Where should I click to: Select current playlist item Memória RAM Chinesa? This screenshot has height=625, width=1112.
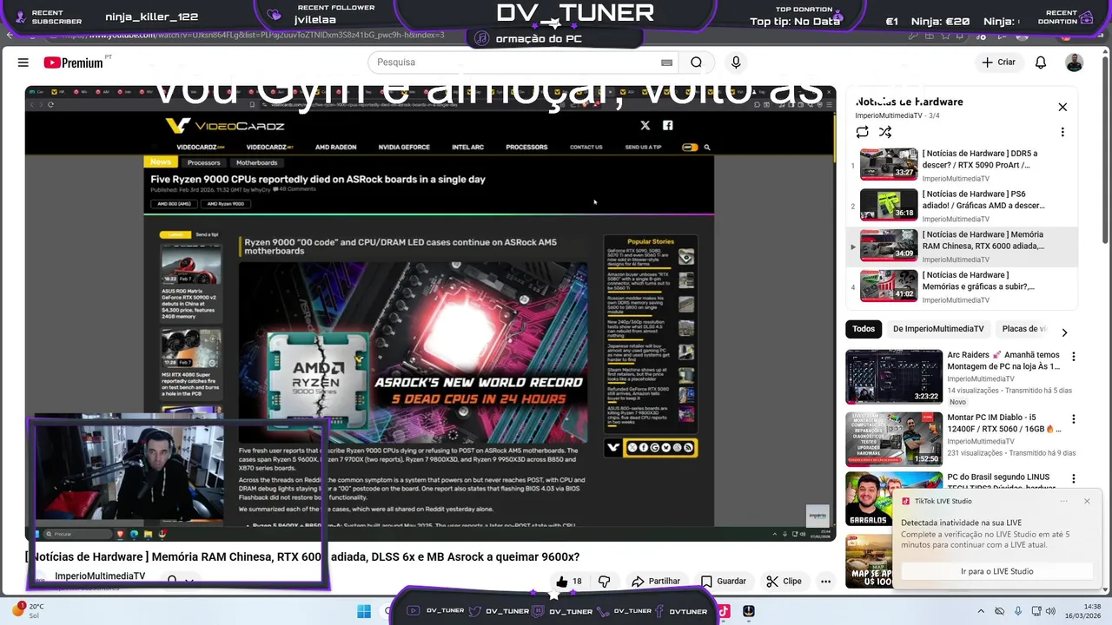[962, 246]
